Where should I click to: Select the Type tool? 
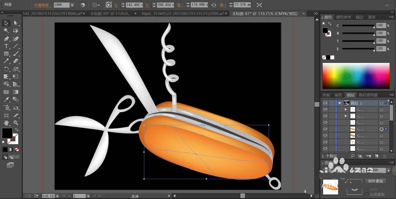tap(6, 46)
